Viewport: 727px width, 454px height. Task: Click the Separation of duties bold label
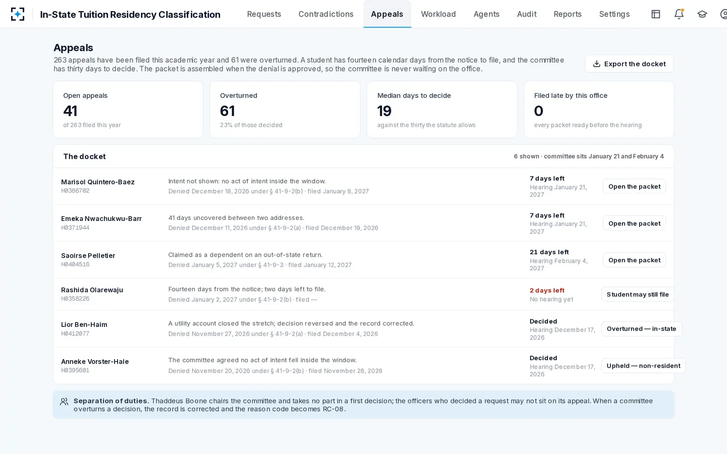coord(111,401)
